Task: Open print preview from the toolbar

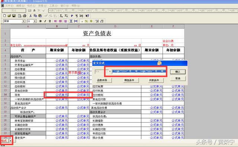Action: tap(20, 16)
